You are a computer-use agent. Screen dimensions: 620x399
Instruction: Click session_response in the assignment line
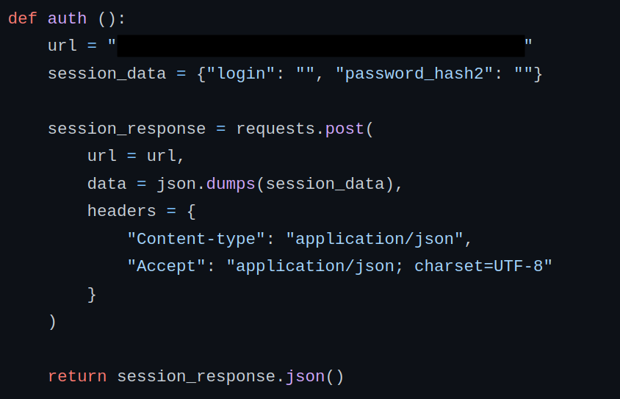(x=126, y=129)
